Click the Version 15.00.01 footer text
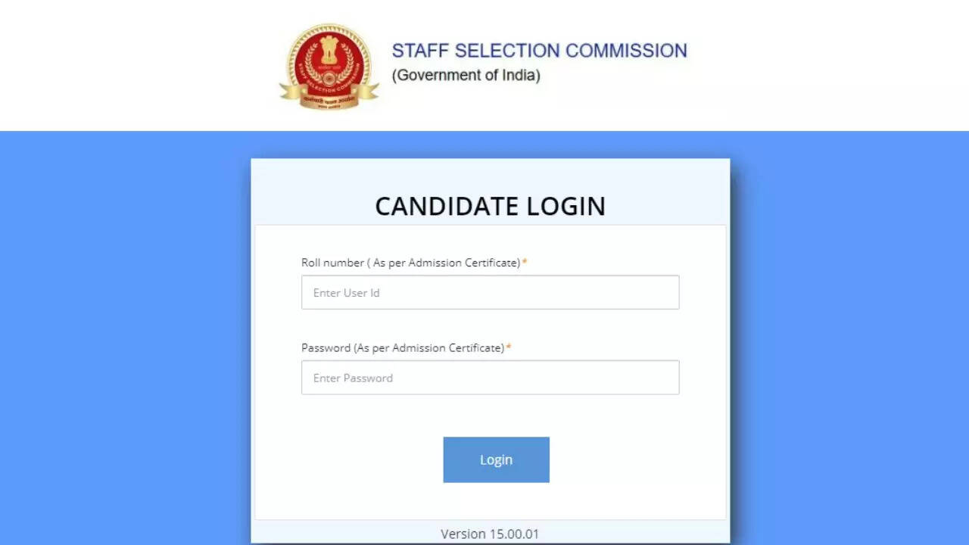 [x=490, y=534]
